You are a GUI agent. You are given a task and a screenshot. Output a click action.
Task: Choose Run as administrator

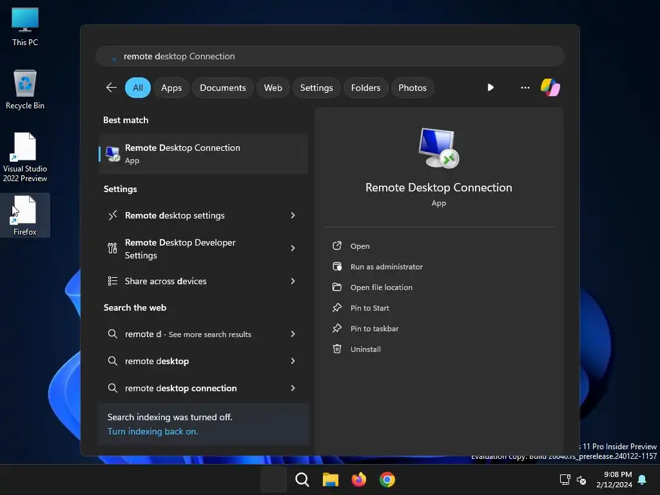387,267
